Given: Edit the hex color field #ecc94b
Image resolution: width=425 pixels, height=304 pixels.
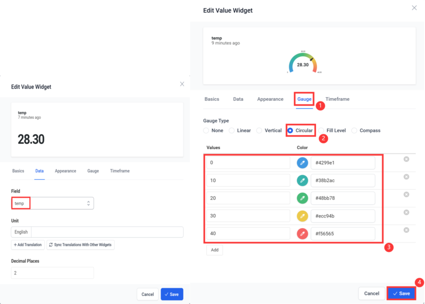Looking at the screenshot, I should point(343,216).
